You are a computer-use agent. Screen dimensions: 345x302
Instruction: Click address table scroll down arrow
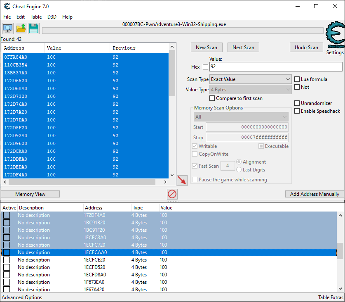pos(340,288)
